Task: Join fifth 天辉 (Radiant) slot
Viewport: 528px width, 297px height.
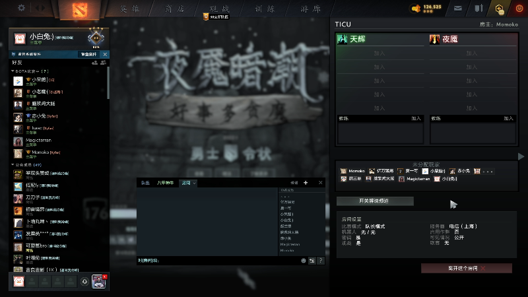Action: [379, 108]
